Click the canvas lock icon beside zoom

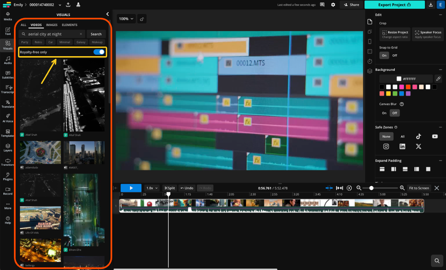[142, 19]
